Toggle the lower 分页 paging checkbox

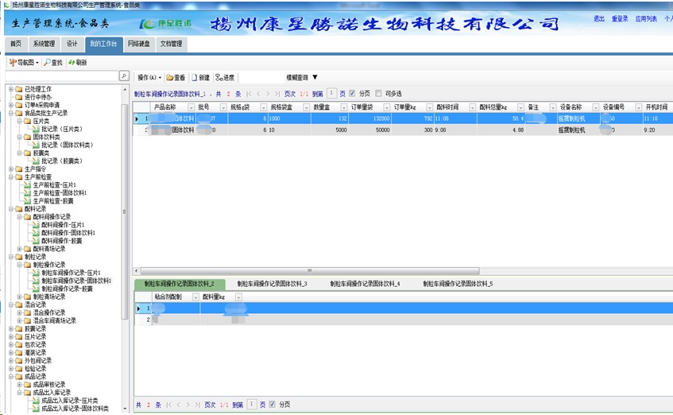point(273,405)
